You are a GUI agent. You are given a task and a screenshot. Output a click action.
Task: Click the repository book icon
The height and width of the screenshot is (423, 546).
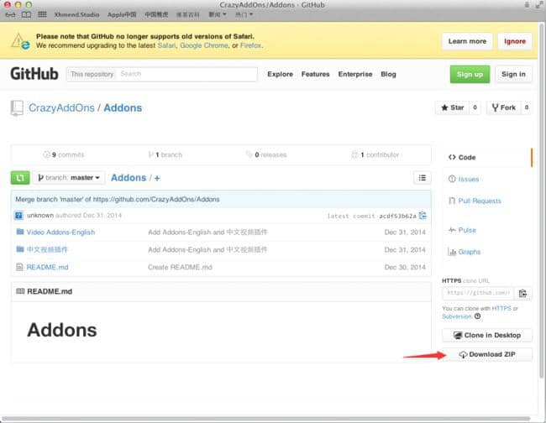[17, 107]
